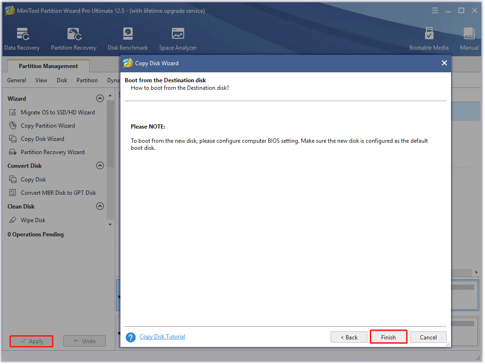485x364 pixels.
Task: Click the Back button
Action: click(x=349, y=338)
